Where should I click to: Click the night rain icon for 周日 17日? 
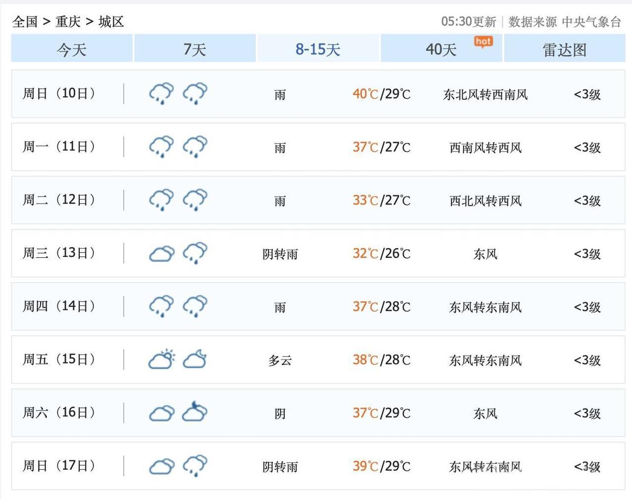tap(195, 466)
